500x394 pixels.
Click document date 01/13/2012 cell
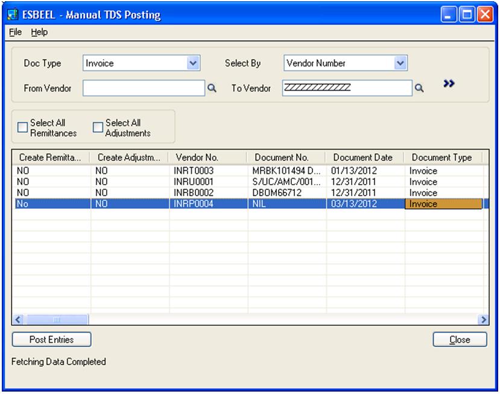366,171
